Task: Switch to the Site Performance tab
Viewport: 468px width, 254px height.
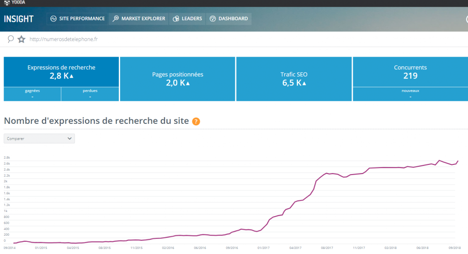Action: point(78,19)
